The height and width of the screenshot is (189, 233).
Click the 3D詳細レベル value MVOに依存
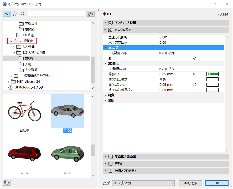[x=167, y=53]
